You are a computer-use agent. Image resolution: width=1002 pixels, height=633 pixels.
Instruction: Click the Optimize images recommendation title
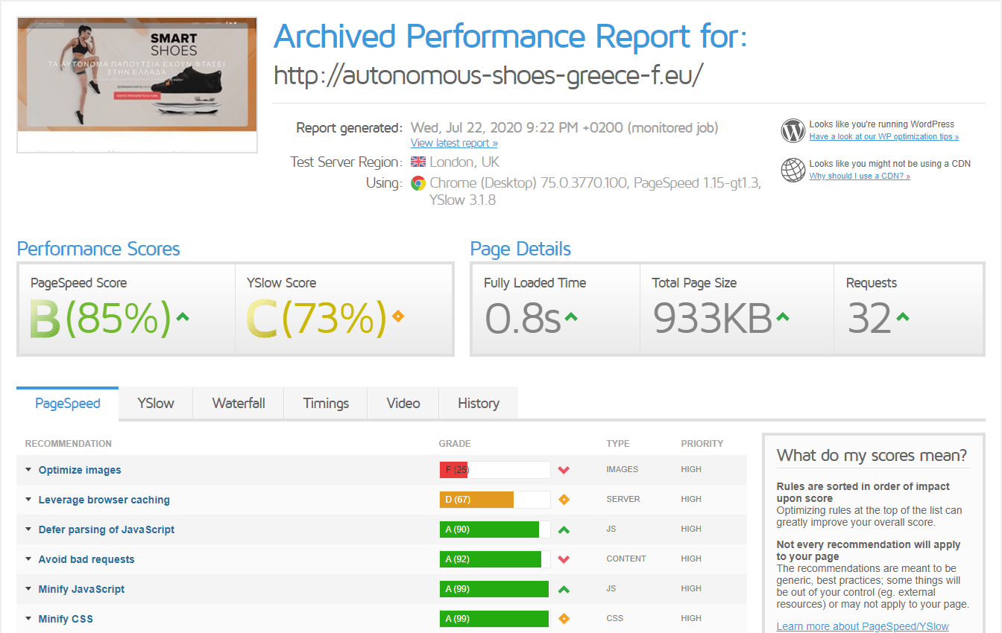pos(80,470)
